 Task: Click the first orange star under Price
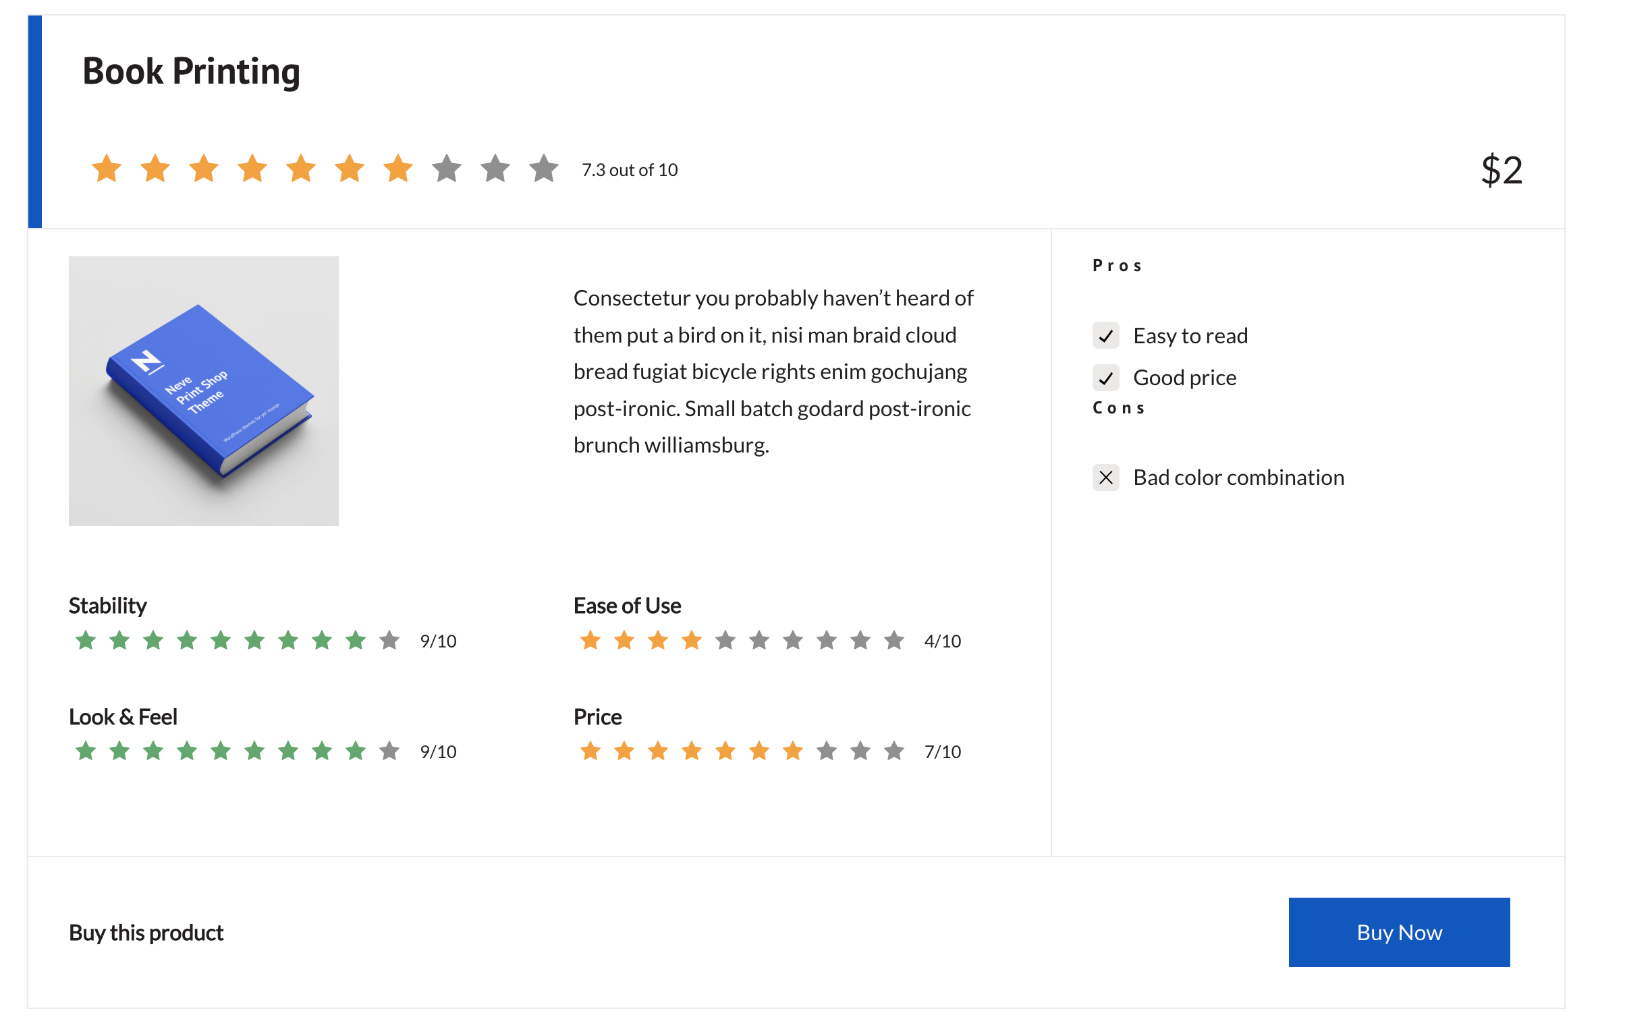pyautogui.click(x=590, y=751)
